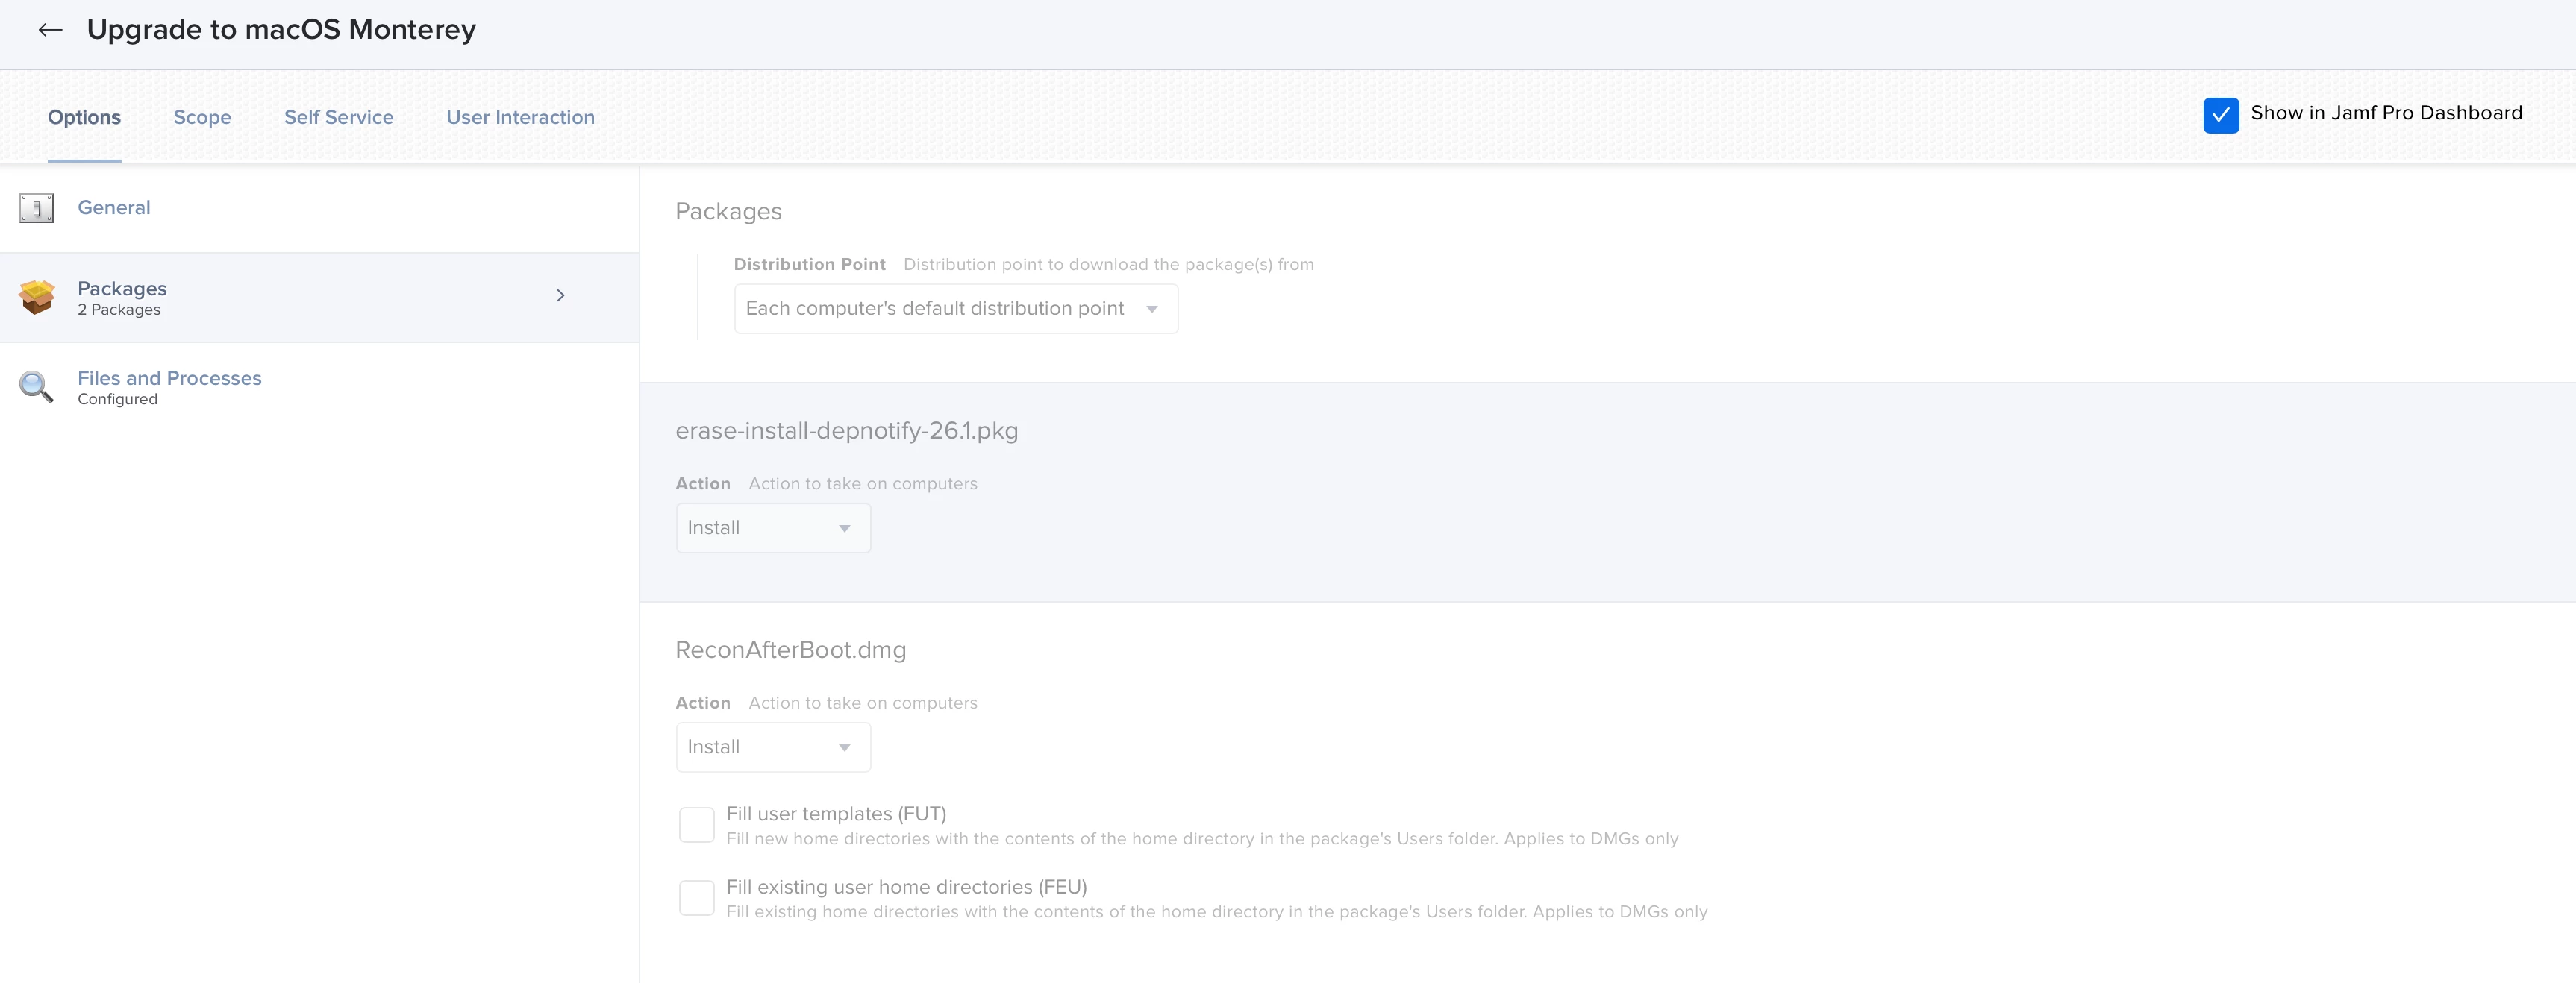The width and height of the screenshot is (2576, 983).
Task: Enable Fill user templates (FUT)
Action: click(x=696, y=825)
